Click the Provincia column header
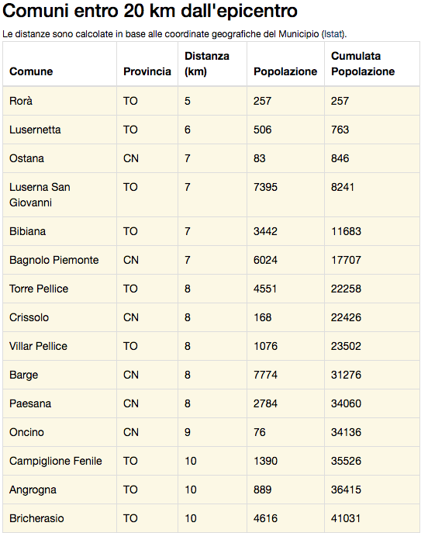This screenshot has width=421, height=533. coord(147,71)
